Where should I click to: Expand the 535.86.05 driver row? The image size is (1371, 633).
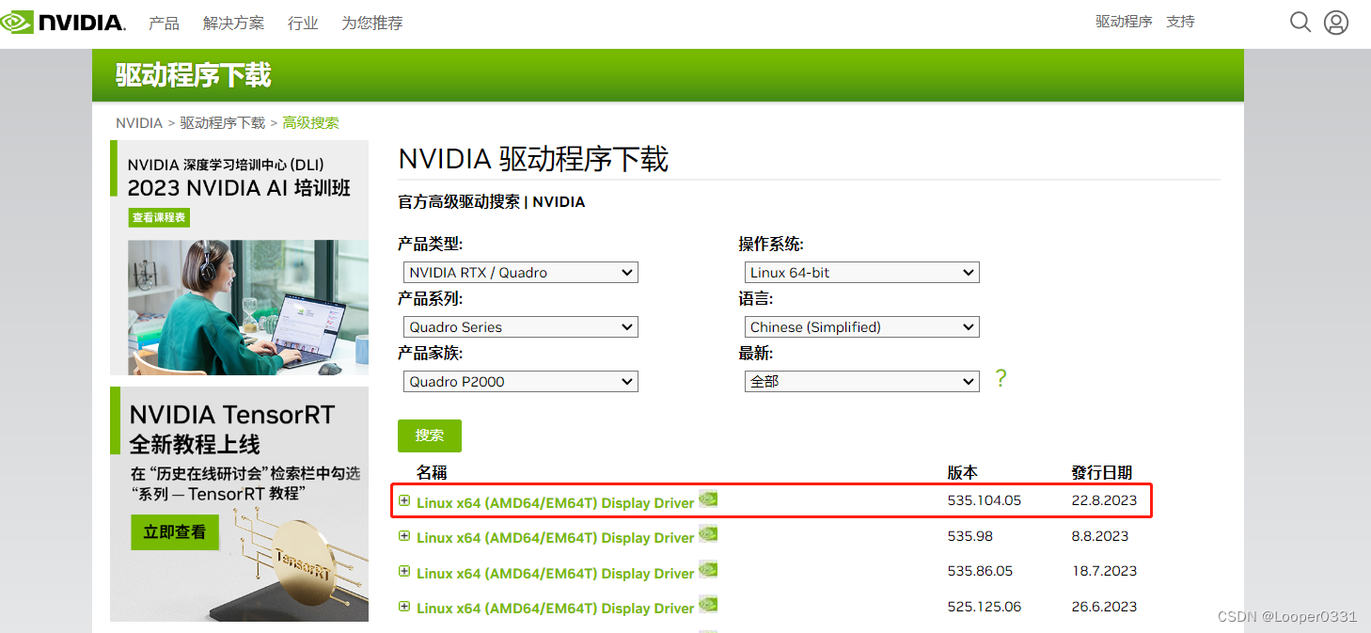click(x=404, y=571)
